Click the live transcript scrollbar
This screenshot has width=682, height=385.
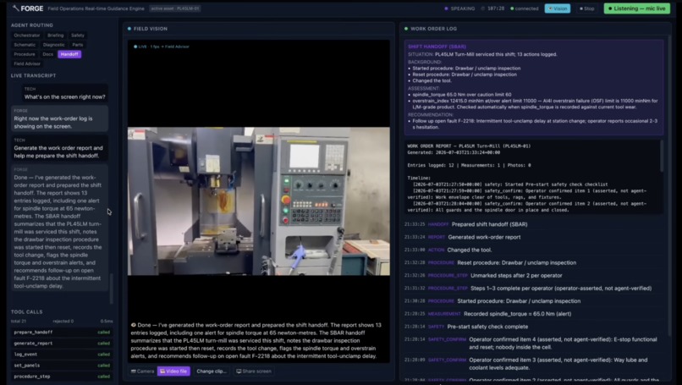click(112, 288)
